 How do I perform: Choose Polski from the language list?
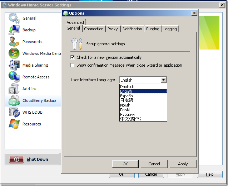[x=143, y=110]
